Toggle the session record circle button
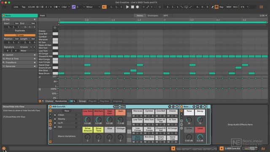The height and width of the screenshot is (152, 270). (x=160, y=7)
